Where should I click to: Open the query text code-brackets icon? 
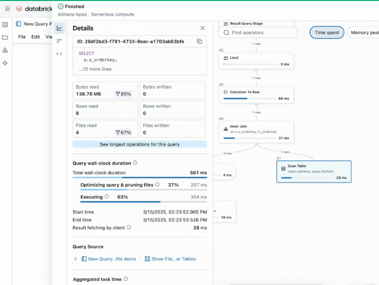(x=59, y=54)
